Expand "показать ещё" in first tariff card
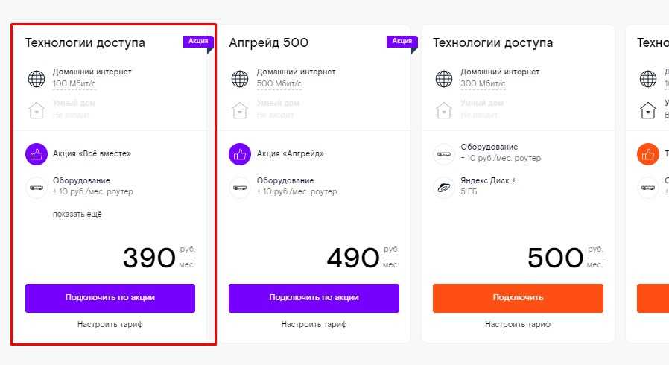 [x=77, y=215]
